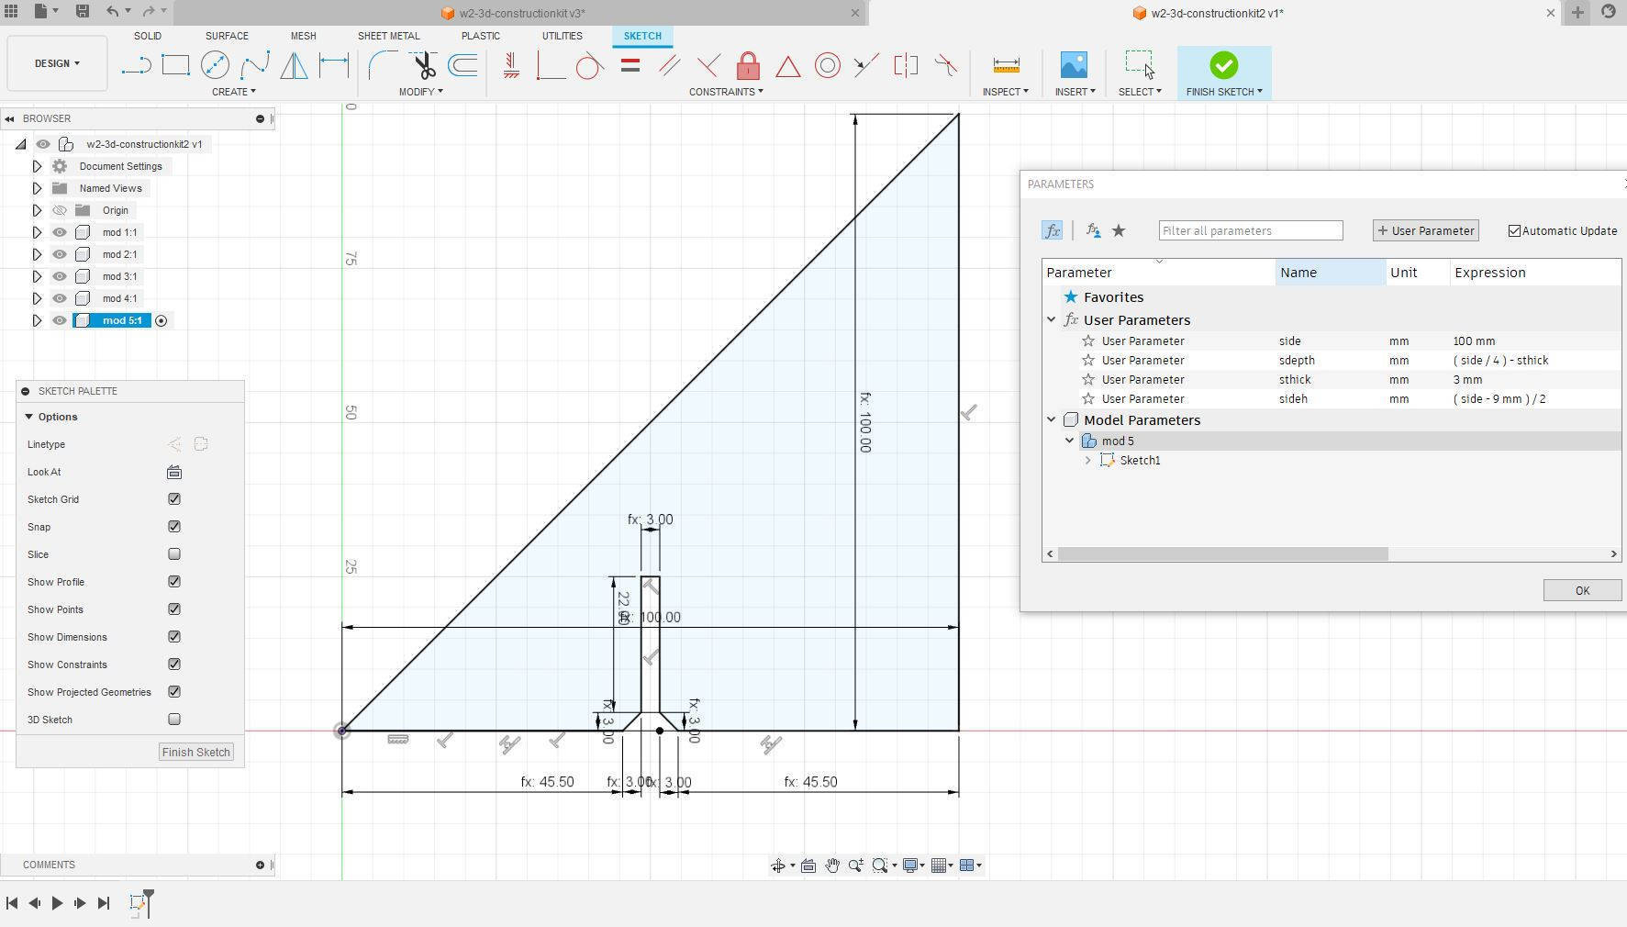Screen dimensions: 1627x927
Task: Enable the Slice checkbox
Action: [x=174, y=554]
